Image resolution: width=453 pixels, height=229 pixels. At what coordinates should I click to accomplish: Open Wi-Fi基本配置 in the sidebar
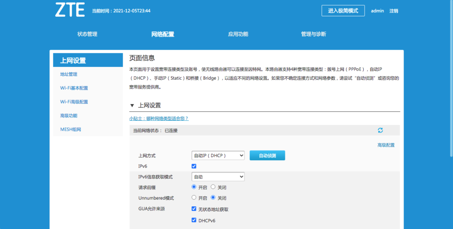pos(74,88)
